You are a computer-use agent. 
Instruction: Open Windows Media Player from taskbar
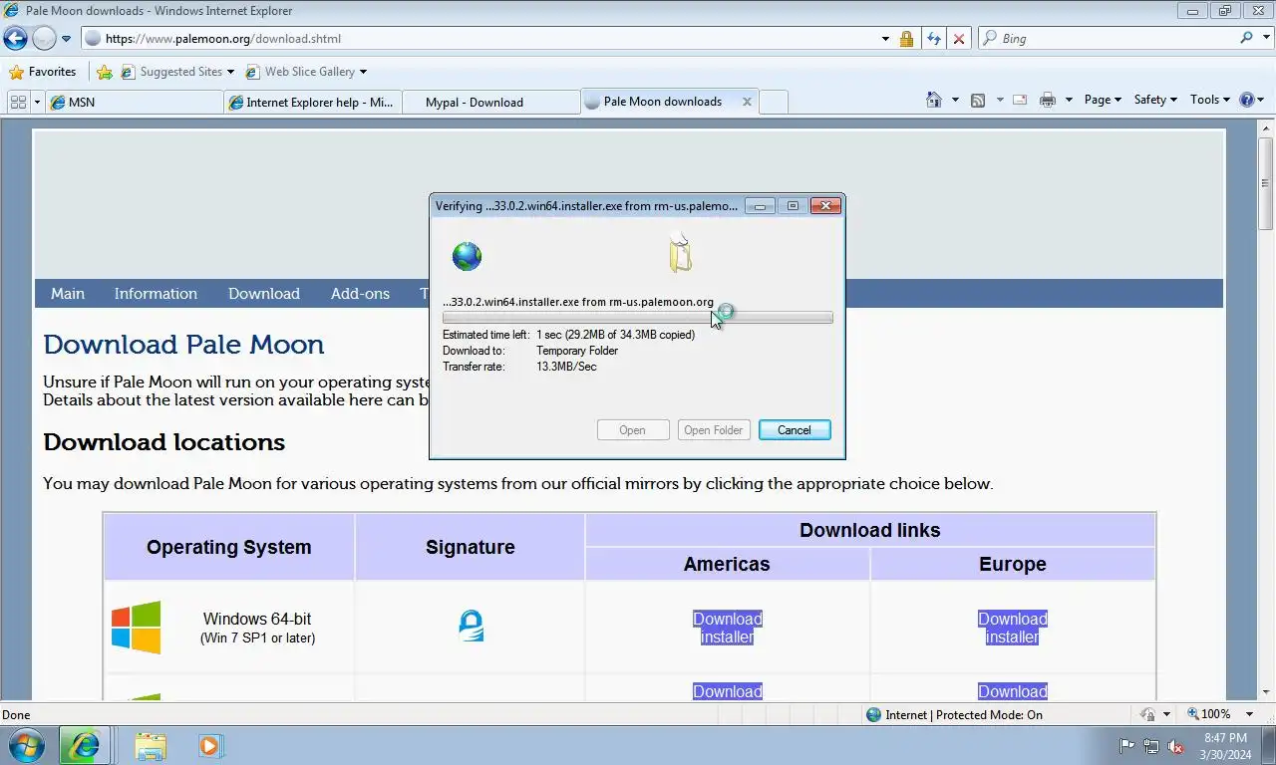click(x=209, y=745)
